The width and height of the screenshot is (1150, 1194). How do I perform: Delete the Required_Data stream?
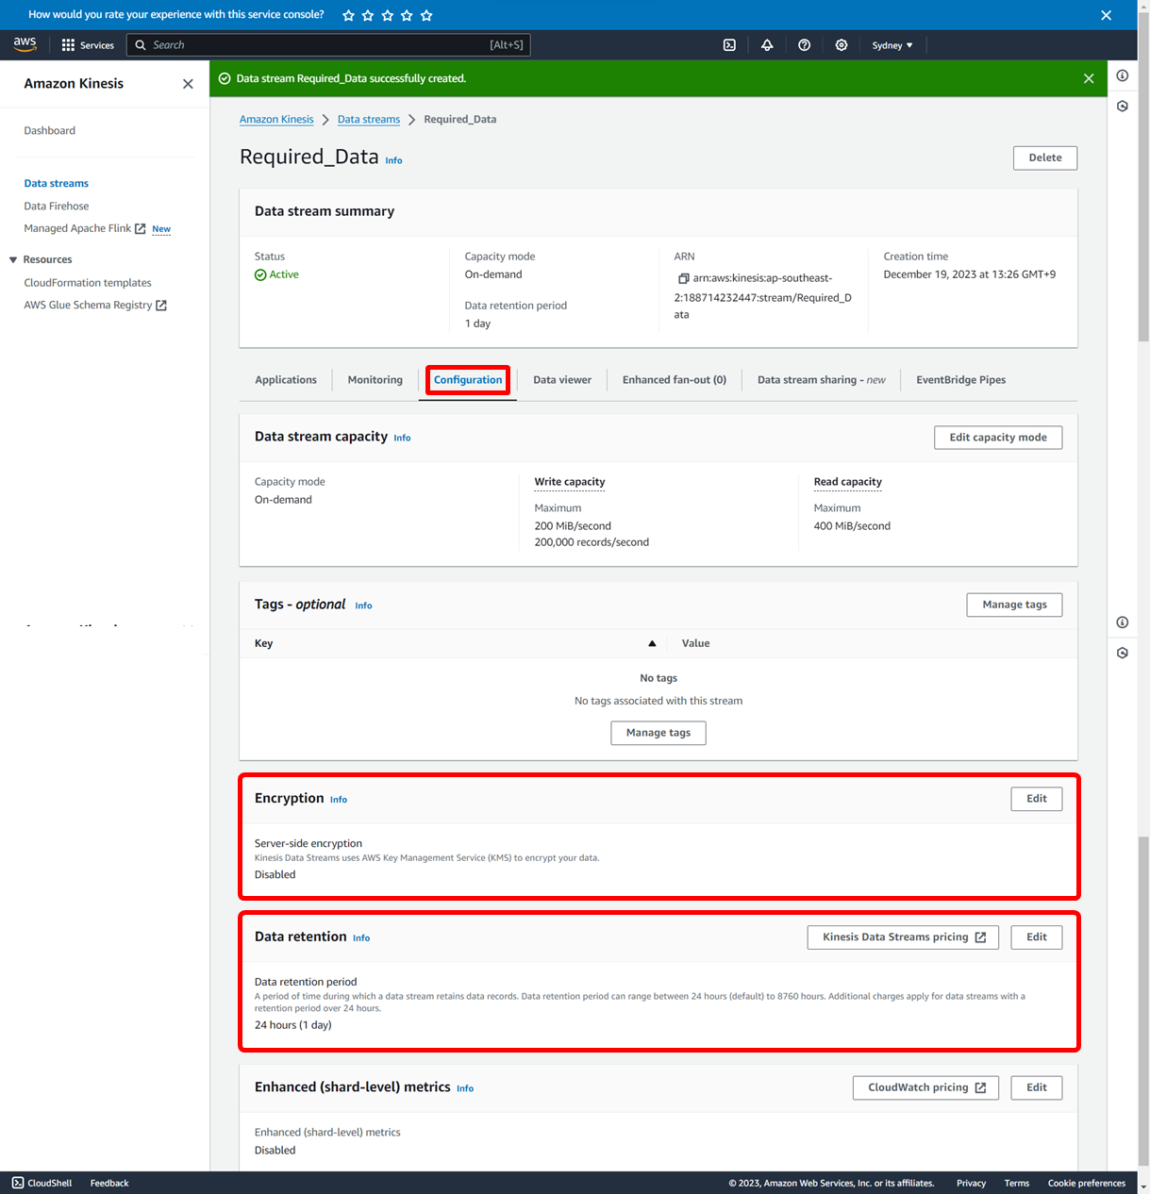1045,158
